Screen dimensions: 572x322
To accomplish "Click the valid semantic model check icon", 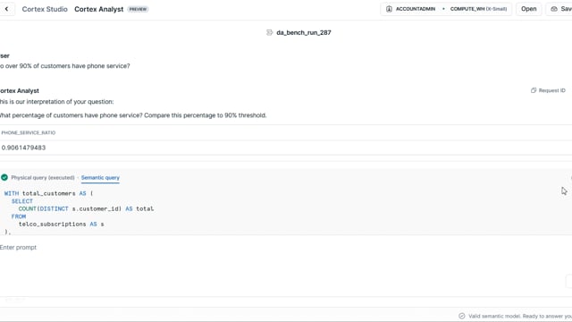I will [x=462, y=316].
